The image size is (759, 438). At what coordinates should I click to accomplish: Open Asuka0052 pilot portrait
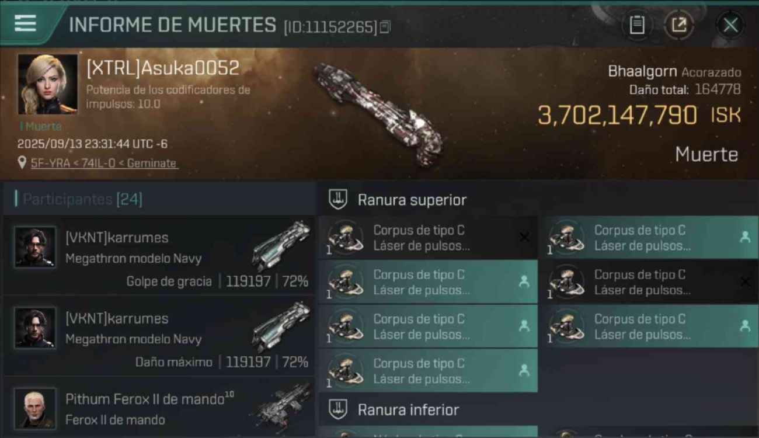coord(47,84)
